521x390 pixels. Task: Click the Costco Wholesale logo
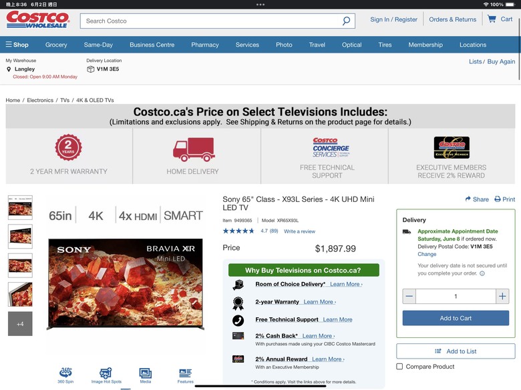[37, 19]
